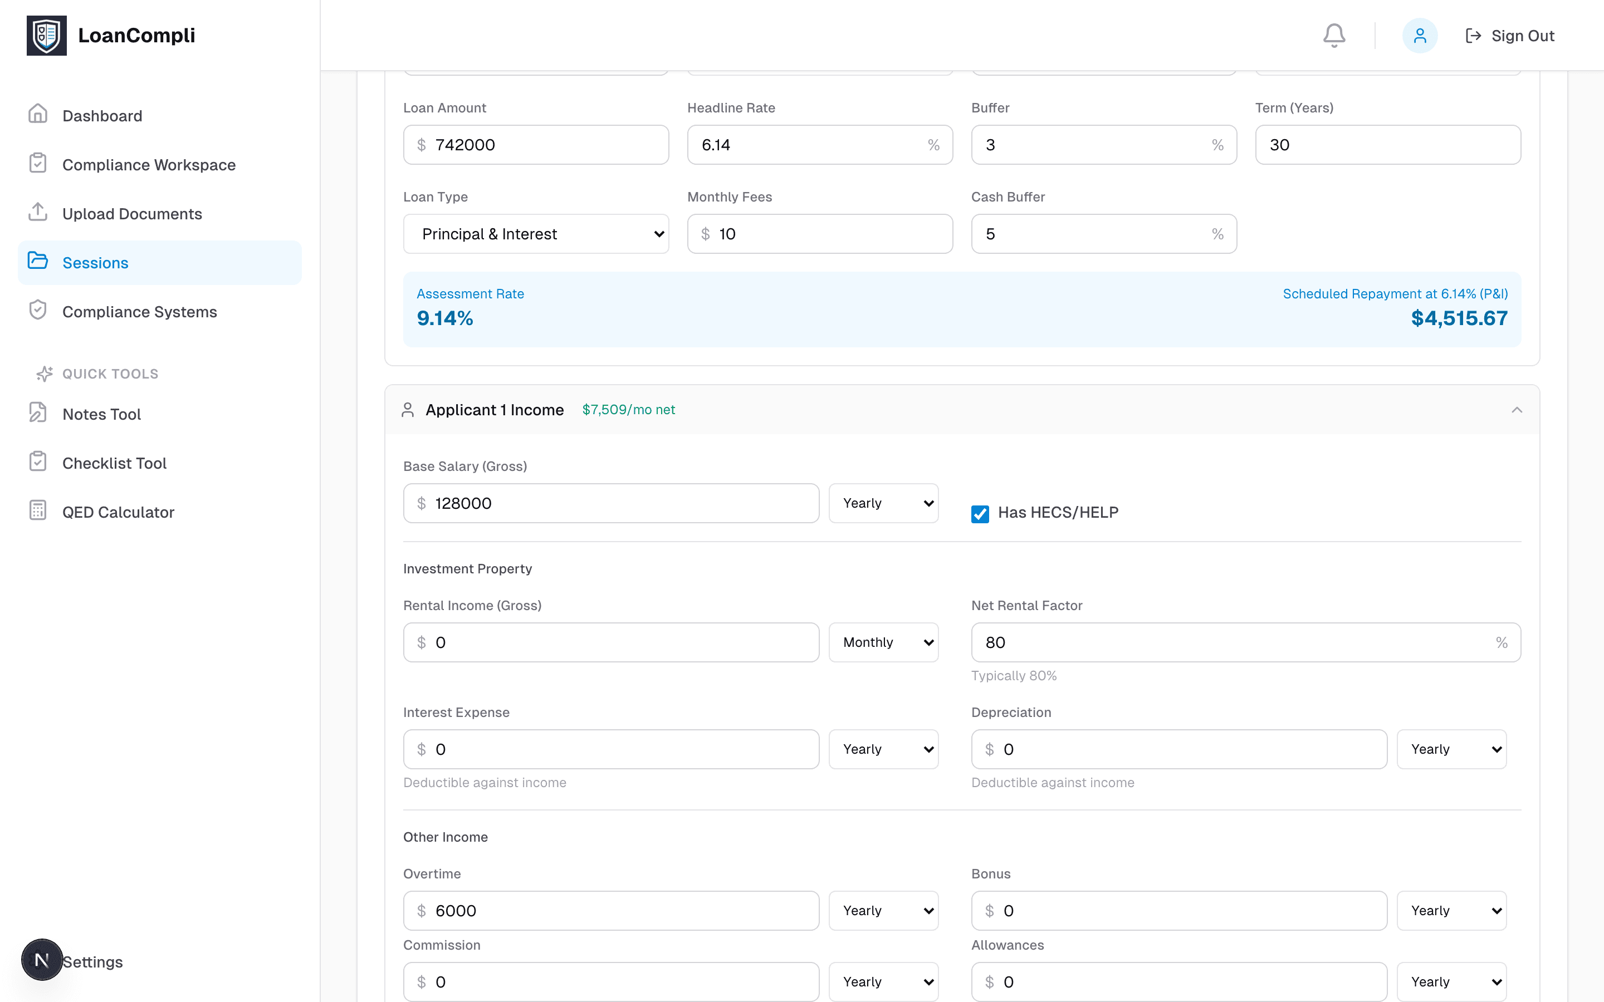Image resolution: width=1604 pixels, height=1002 pixels.
Task: Click the Sign Out arrow icon
Action: tap(1473, 36)
